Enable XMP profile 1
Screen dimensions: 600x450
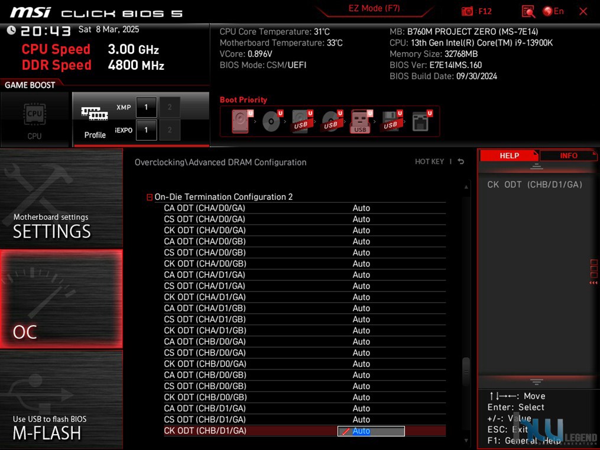(x=146, y=107)
